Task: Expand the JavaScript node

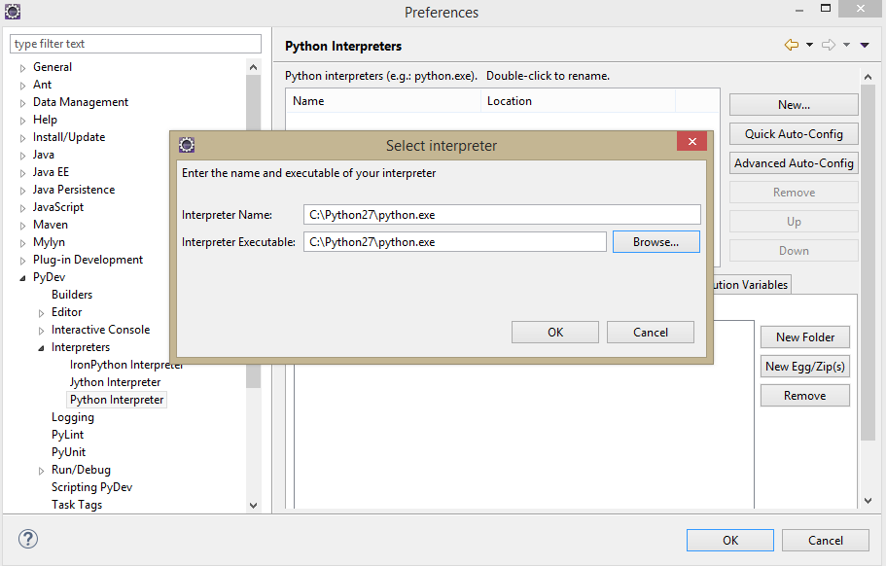Action: 22,208
